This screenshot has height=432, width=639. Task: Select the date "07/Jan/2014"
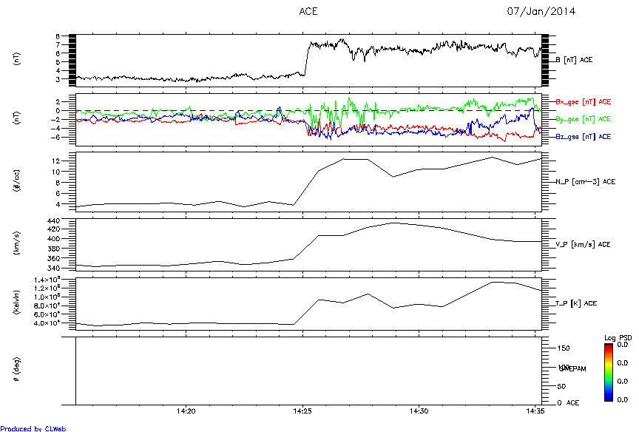(541, 11)
